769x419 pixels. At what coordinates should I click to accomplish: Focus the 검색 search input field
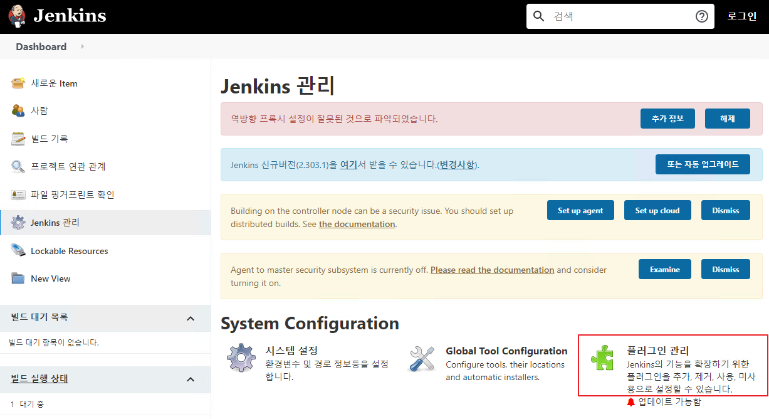click(x=620, y=16)
